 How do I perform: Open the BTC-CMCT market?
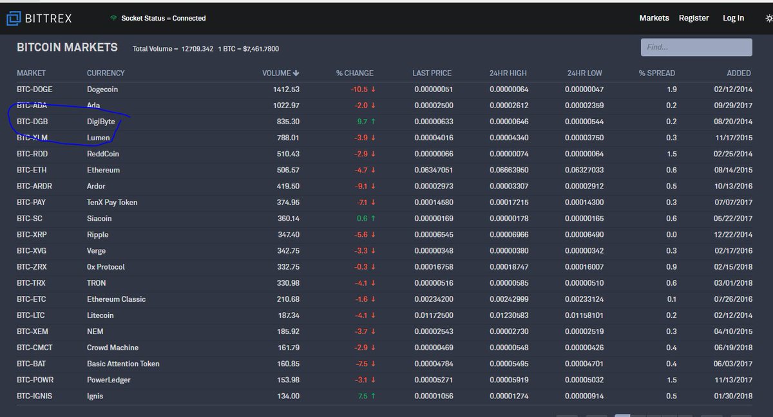coord(35,347)
